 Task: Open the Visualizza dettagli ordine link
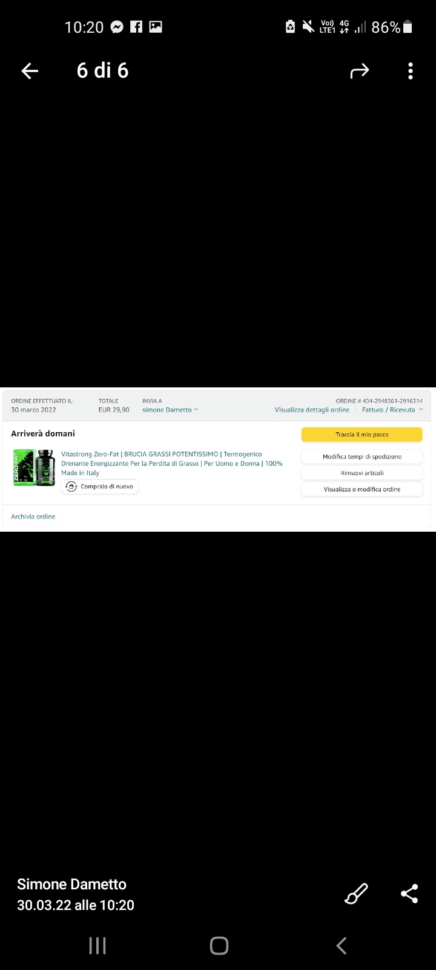pos(312,410)
